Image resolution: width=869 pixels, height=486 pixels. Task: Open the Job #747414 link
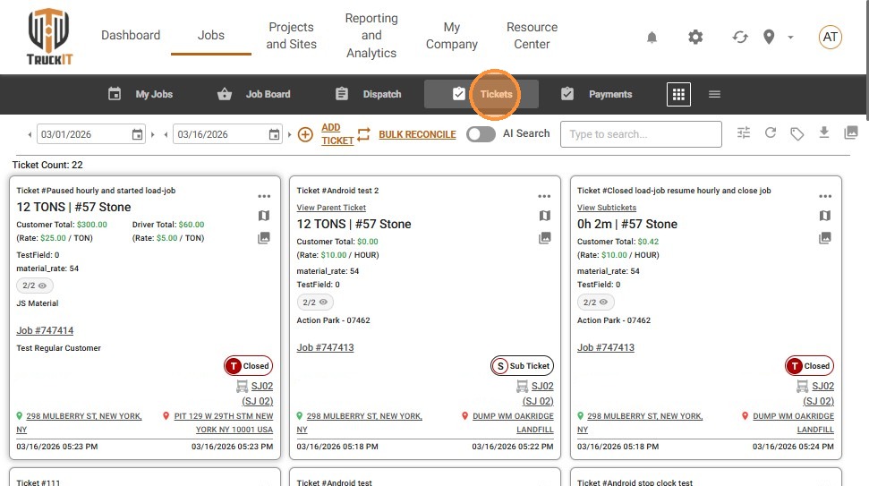pos(45,331)
